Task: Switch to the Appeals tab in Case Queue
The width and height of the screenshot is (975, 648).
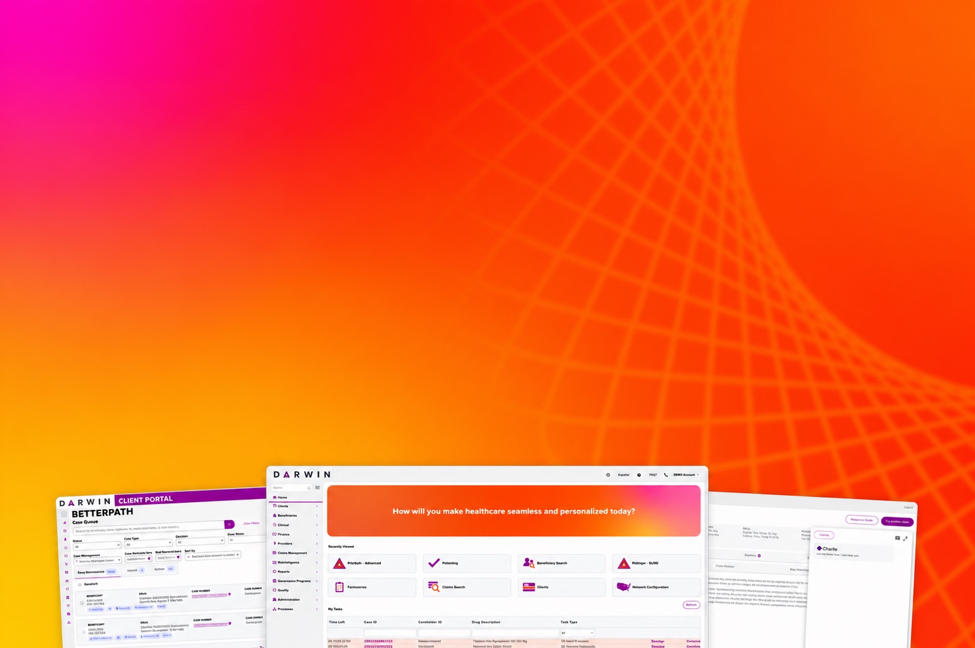Action: (x=135, y=570)
